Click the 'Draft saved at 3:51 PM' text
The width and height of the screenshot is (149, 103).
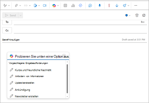point(134,40)
